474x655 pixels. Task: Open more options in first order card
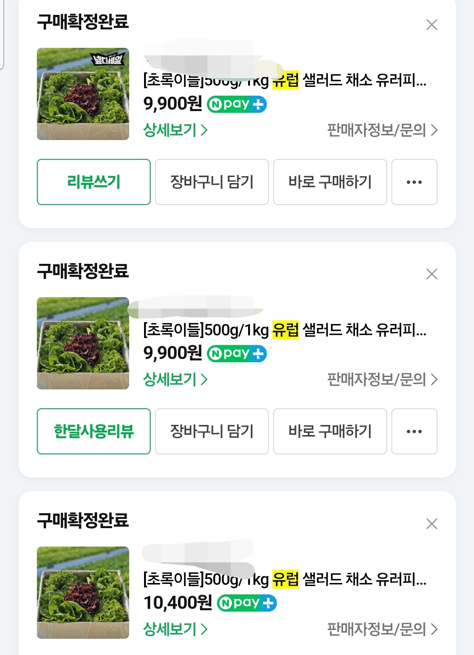(414, 182)
